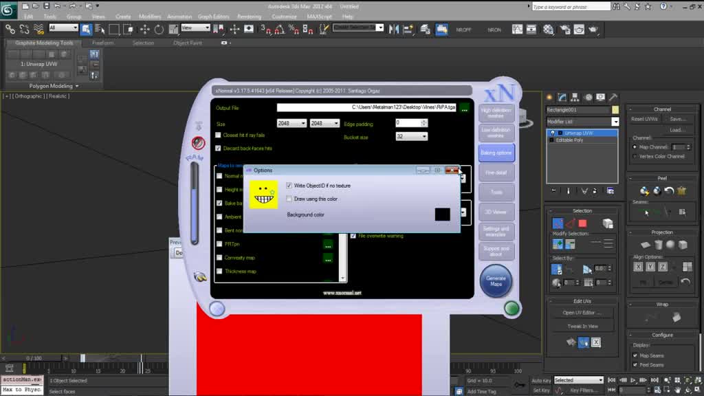704x396 pixels.
Task: Activate the Rotate tool in main toolbar
Action: pyautogui.click(x=159, y=30)
